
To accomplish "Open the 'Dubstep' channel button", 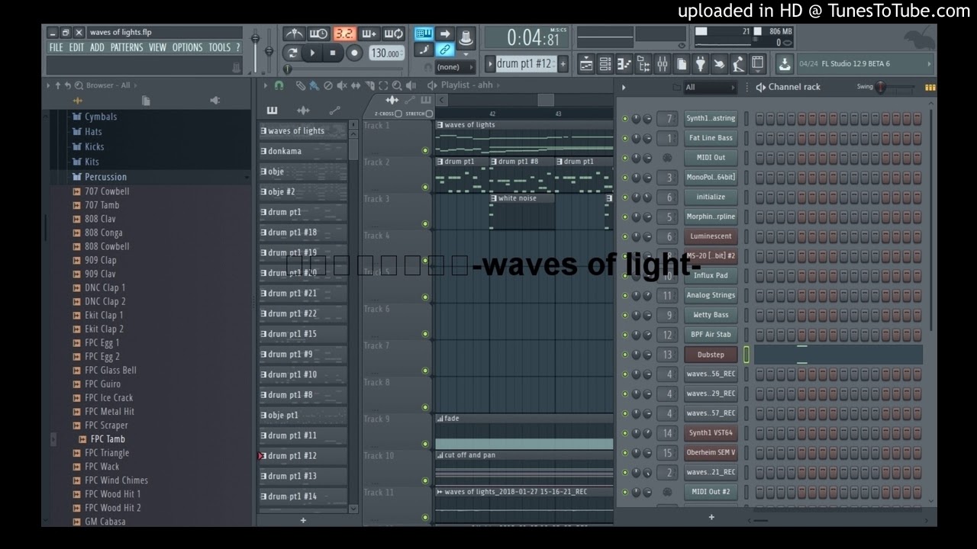I will click(x=711, y=355).
